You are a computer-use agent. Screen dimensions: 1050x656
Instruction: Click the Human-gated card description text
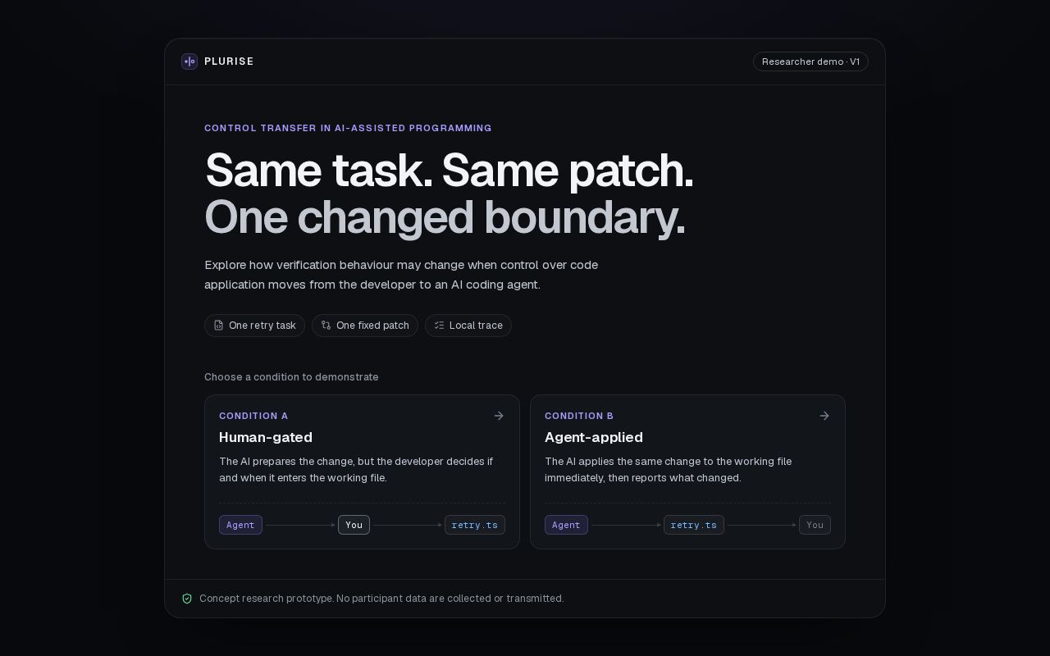356,469
